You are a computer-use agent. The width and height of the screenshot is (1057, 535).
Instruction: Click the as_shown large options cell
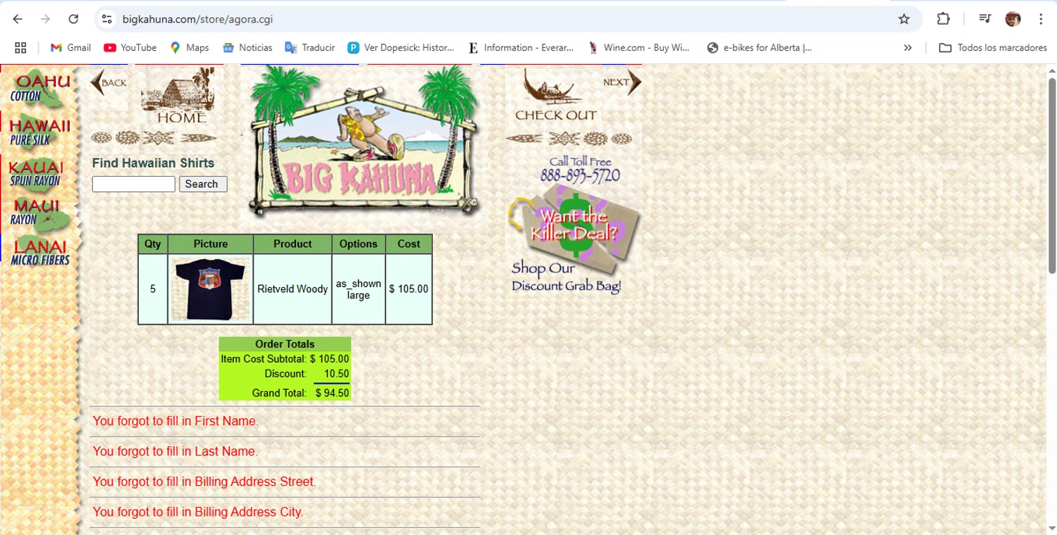tap(359, 289)
